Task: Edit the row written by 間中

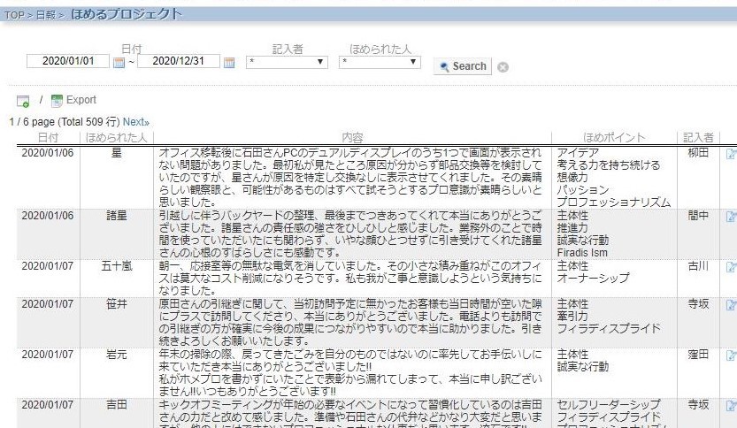Action: (731, 217)
